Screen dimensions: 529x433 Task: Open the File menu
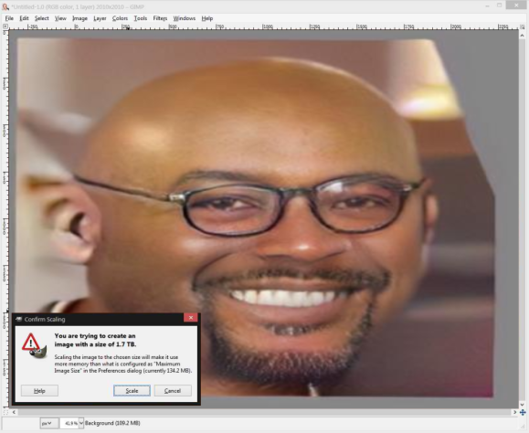pyautogui.click(x=9, y=18)
